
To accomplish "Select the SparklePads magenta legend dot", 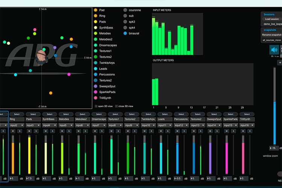I will click(x=96, y=92).
